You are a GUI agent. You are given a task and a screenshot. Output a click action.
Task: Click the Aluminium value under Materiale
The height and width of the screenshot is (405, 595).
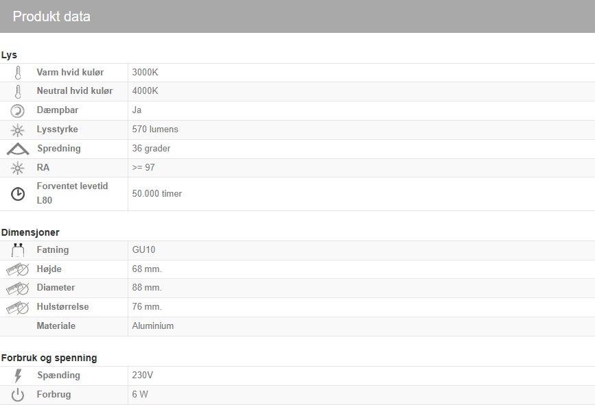pyautogui.click(x=152, y=326)
